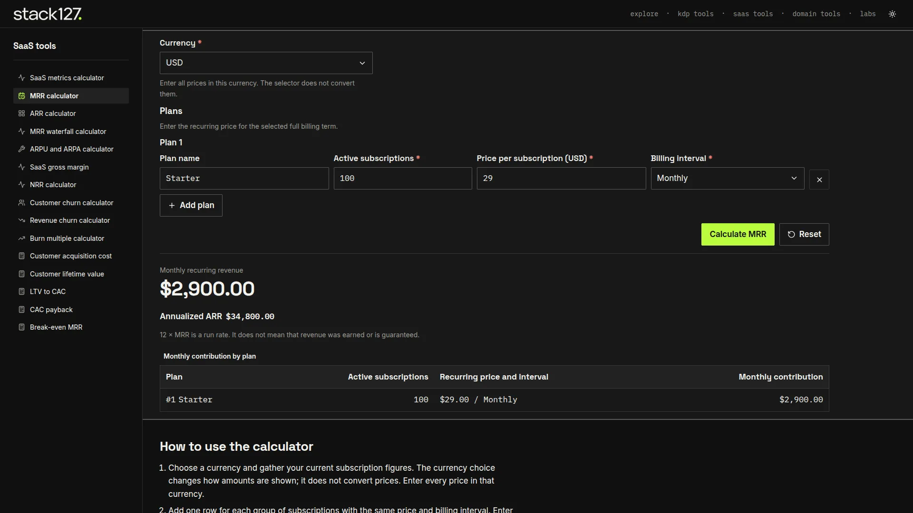Image resolution: width=913 pixels, height=513 pixels.
Task: Remove Plan 1 with the X button
Action: (819, 180)
